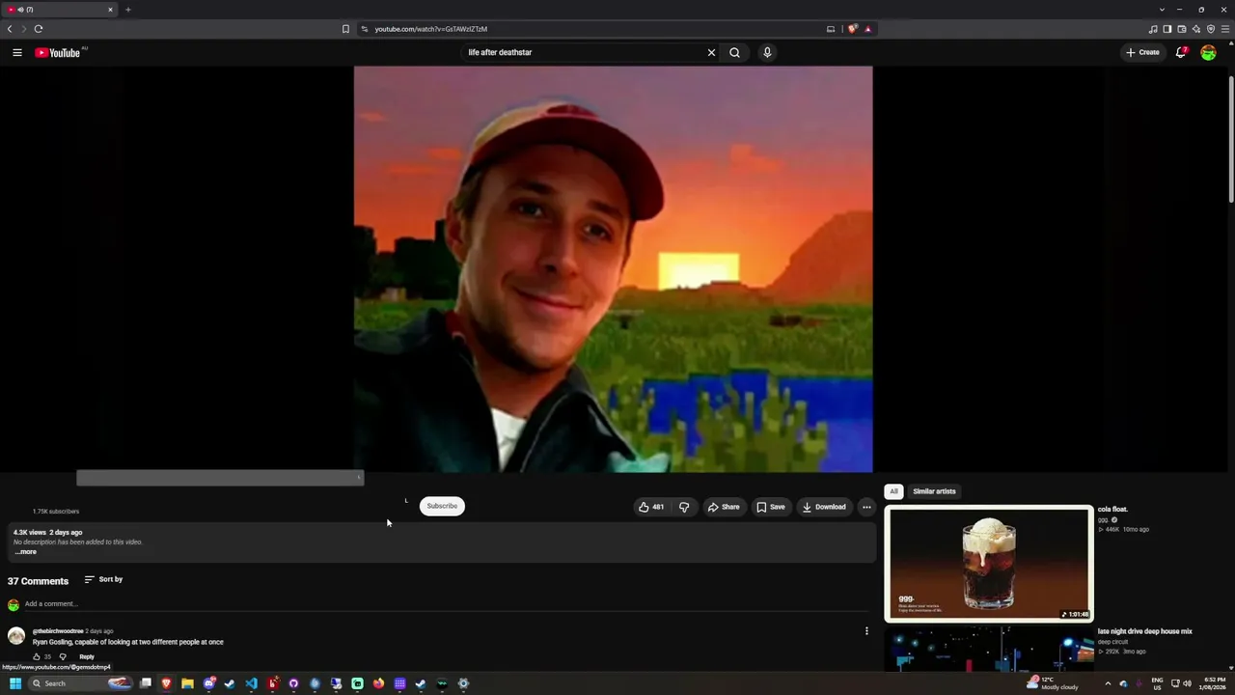Screen dimensions: 1235x695
Task: Close the current YouTube tab
Action: 110,10
